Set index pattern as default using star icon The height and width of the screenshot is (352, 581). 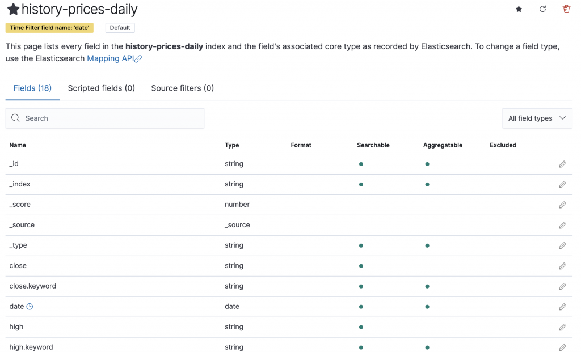[x=519, y=9]
